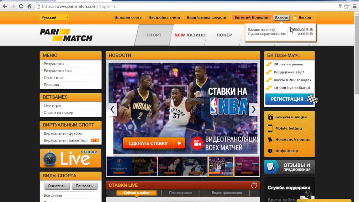Click the saved password key icon
This screenshot has width=359, height=202.
[340, 6]
